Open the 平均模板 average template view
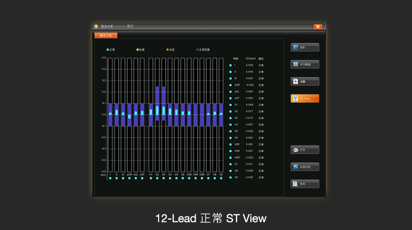 (305, 64)
